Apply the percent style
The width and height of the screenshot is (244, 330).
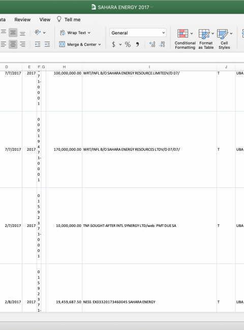coord(128,44)
